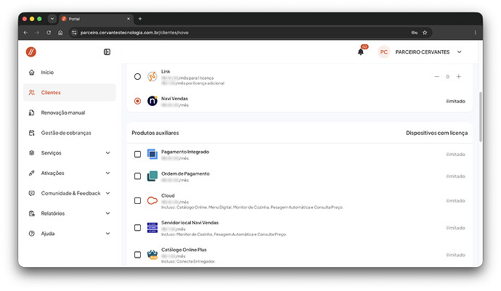Click the Serviços sidebar icon
The image size is (501, 291).
point(32,153)
